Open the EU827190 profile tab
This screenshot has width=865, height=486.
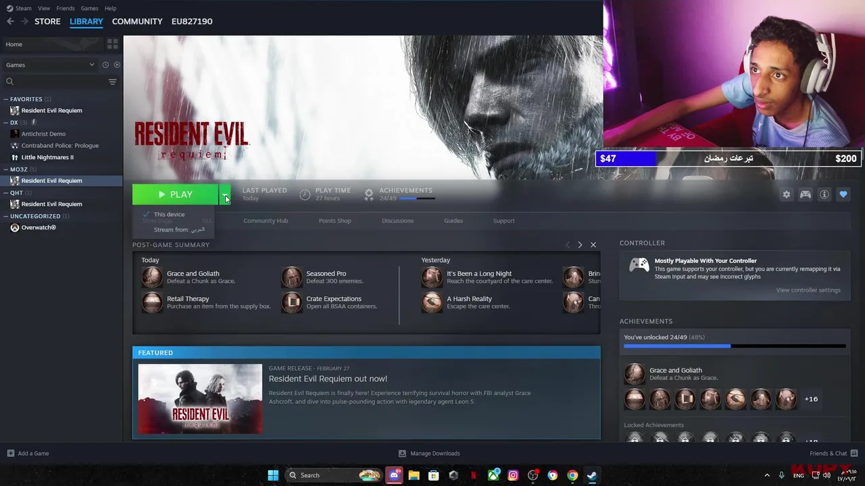(x=192, y=22)
